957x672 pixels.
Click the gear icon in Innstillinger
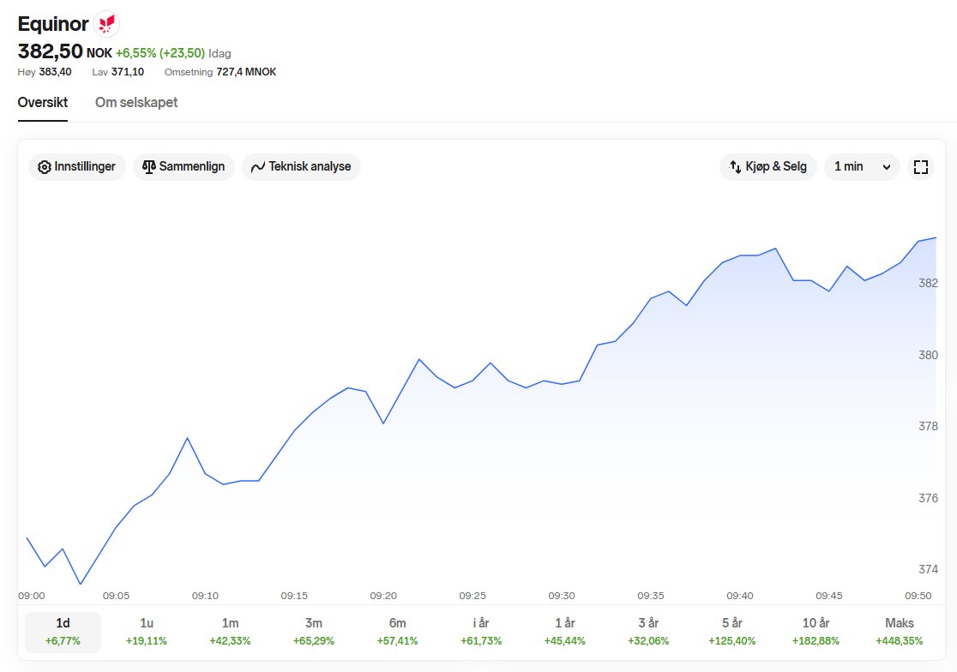coord(44,167)
